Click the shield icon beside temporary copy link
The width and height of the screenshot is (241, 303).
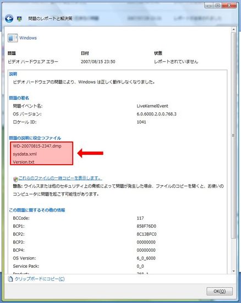tap(15, 179)
